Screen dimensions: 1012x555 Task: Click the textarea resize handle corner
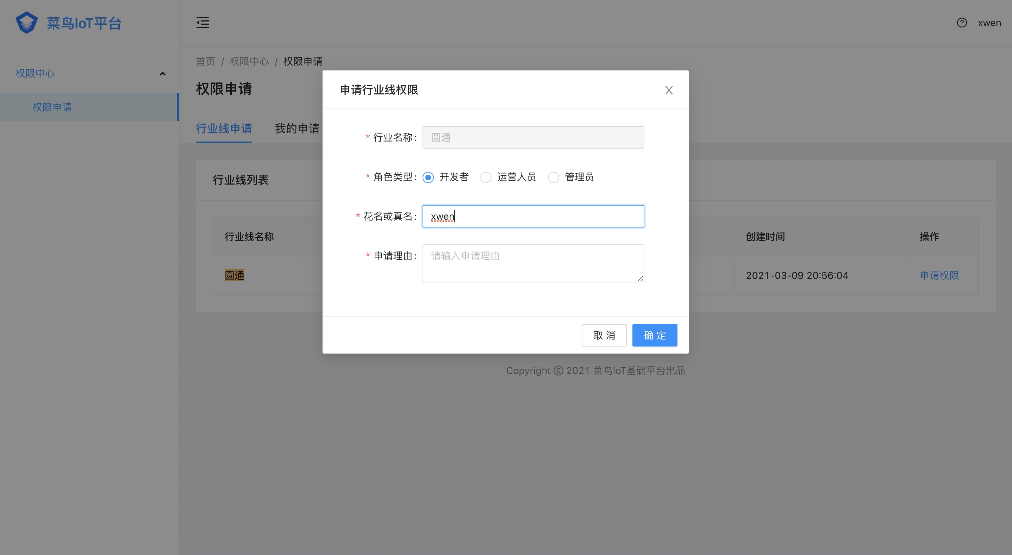(x=641, y=279)
